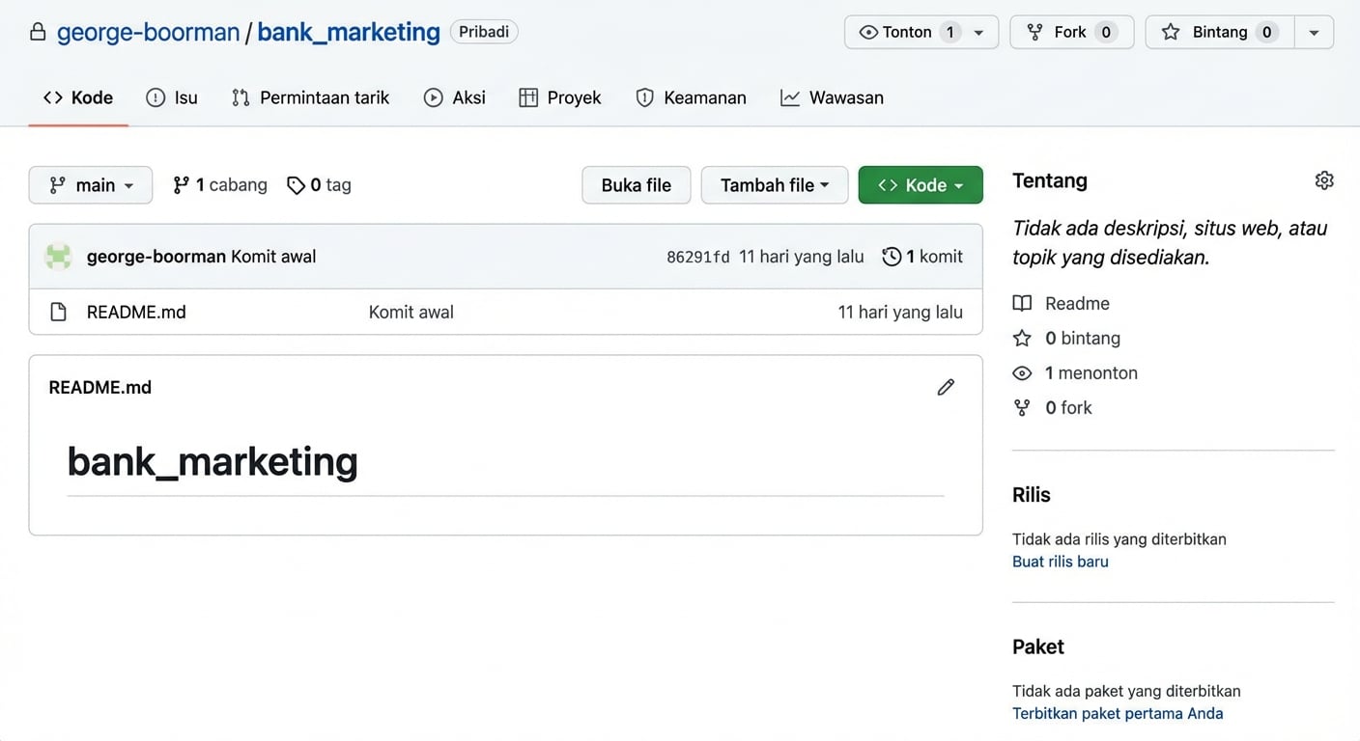
Task: Open the Proyek tab
Action: pyautogui.click(x=560, y=97)
